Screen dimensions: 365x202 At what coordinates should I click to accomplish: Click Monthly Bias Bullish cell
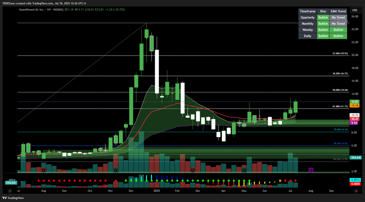323,24
